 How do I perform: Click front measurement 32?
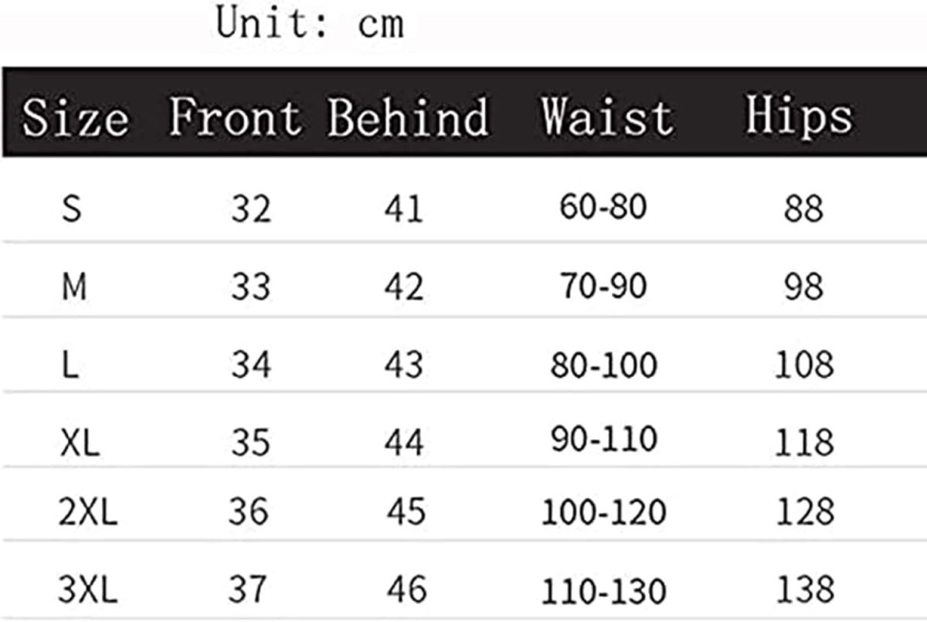point(251,209)
